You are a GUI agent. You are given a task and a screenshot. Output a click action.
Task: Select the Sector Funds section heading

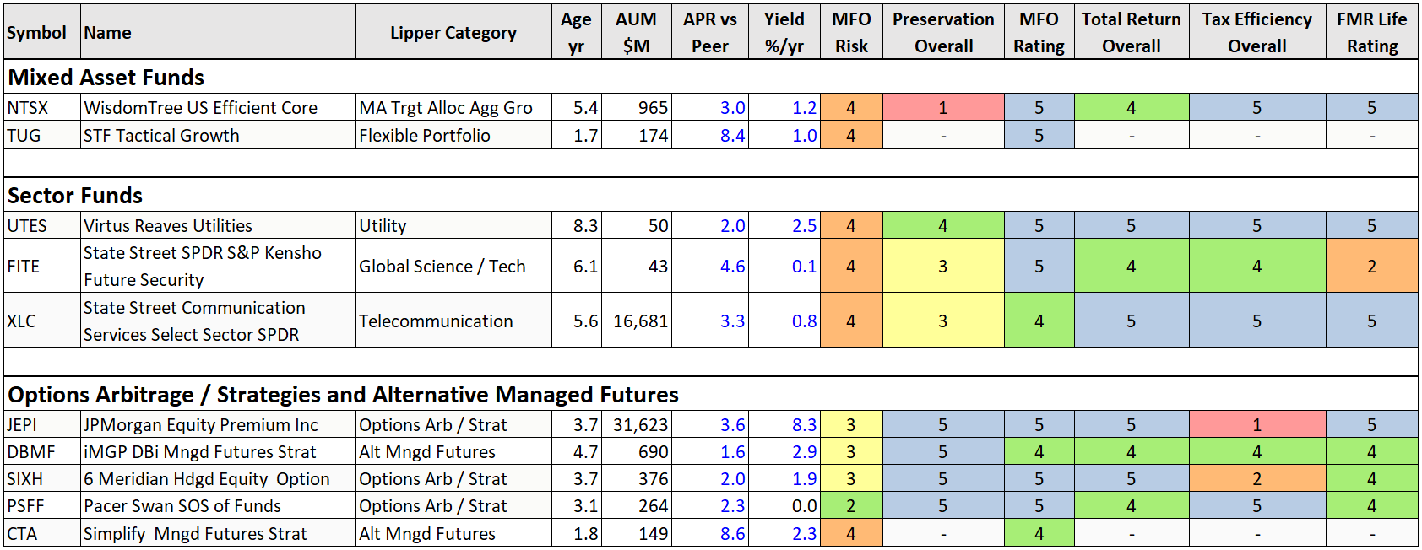pyautogui.click(x=75, y=196)
